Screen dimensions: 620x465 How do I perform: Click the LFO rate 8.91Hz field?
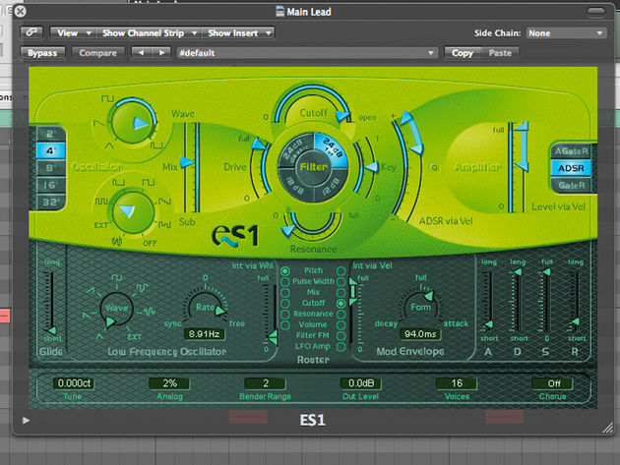(x=204, y=334)
